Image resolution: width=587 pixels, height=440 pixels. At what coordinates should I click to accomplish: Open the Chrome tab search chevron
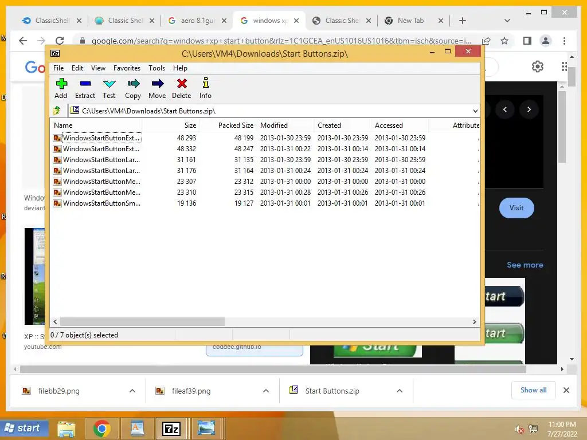(507, 21)
